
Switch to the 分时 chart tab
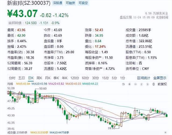tap(12, 78)
